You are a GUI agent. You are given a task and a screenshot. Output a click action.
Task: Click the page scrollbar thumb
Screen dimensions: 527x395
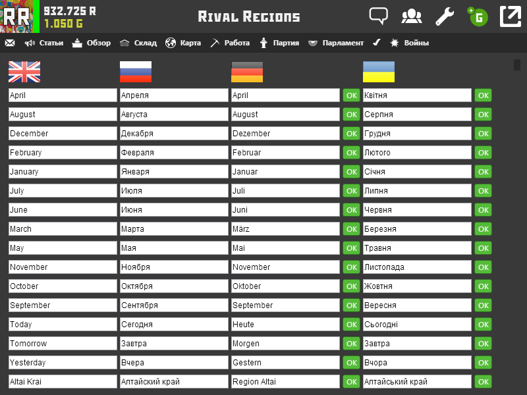coord(517,65)
